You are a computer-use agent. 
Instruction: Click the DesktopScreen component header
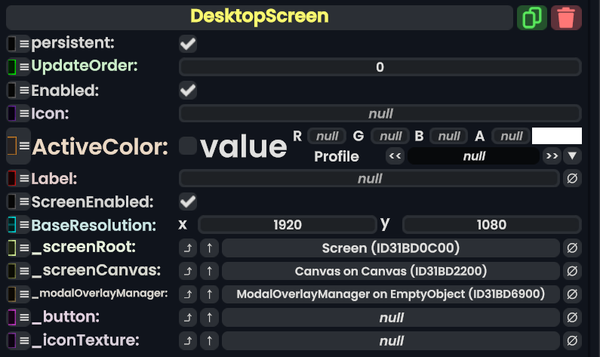(x=259, y=17)
